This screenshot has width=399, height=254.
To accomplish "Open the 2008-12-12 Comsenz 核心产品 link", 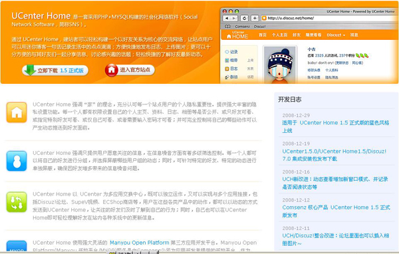I will [x=336, y=211].
